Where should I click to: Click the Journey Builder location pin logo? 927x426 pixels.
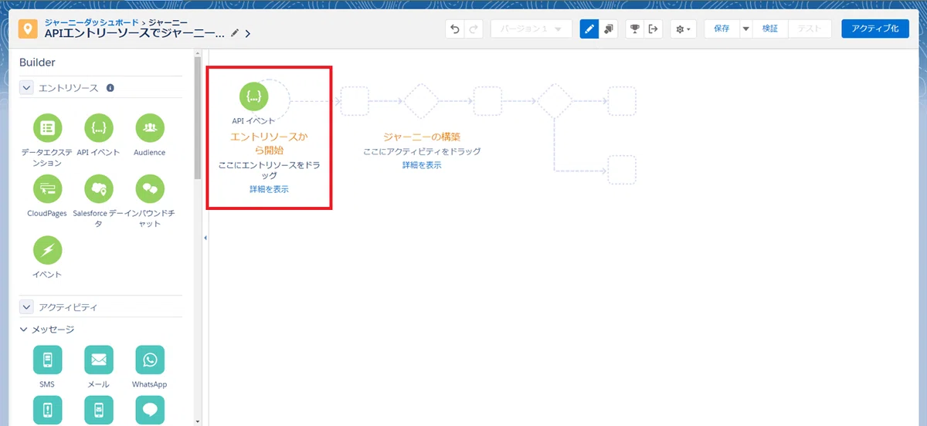click(29, 29)
